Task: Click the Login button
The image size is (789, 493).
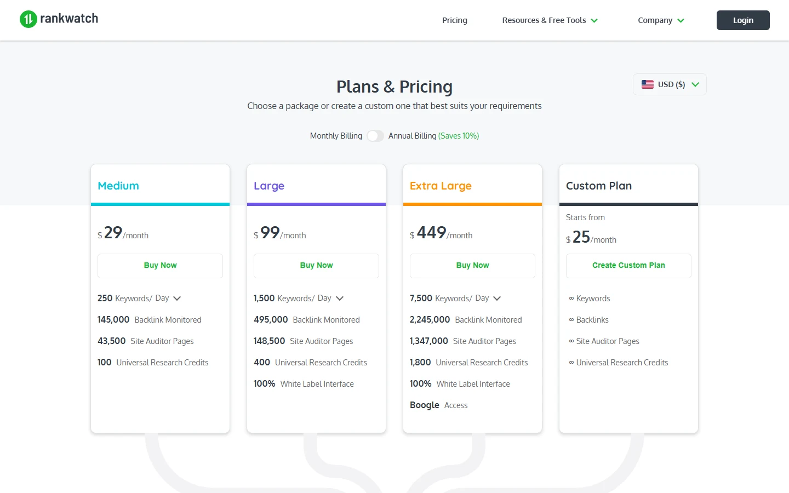Action: 743,20
